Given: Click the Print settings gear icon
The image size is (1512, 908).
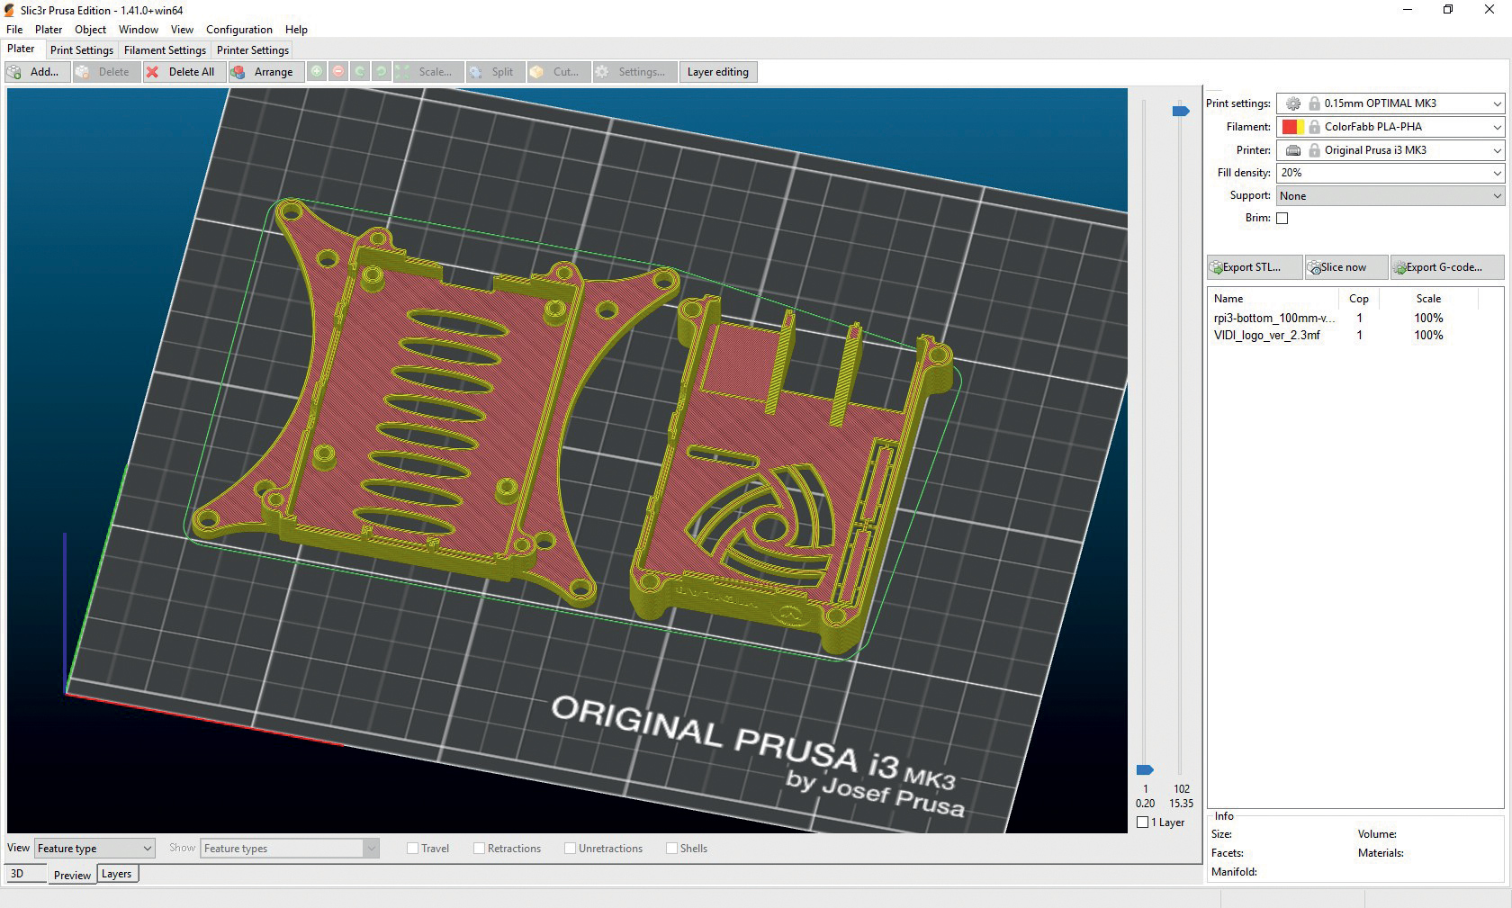Looking at the screenshot, I should [x=1293, y=103].
